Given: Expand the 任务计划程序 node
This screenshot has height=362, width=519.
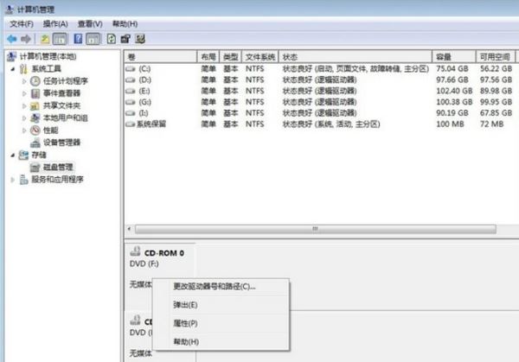Looking at the screenshot, I should (x=24, y=81).
